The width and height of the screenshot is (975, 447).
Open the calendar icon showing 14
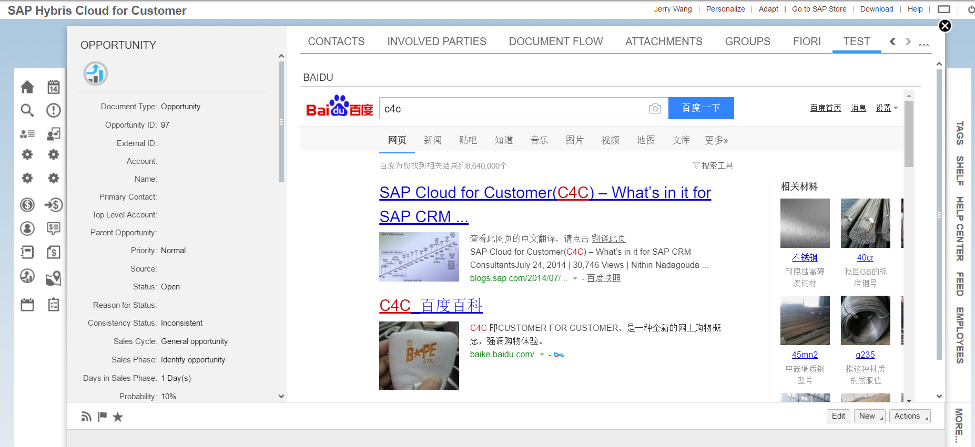[54, 87]
